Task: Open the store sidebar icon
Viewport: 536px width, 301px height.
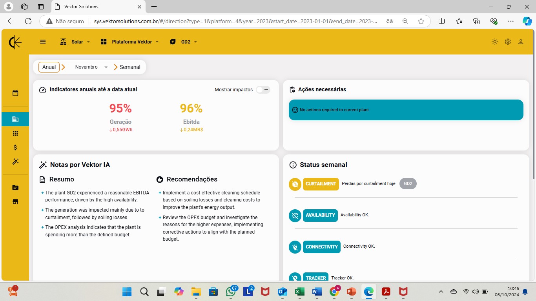Action: click(15, 202)
